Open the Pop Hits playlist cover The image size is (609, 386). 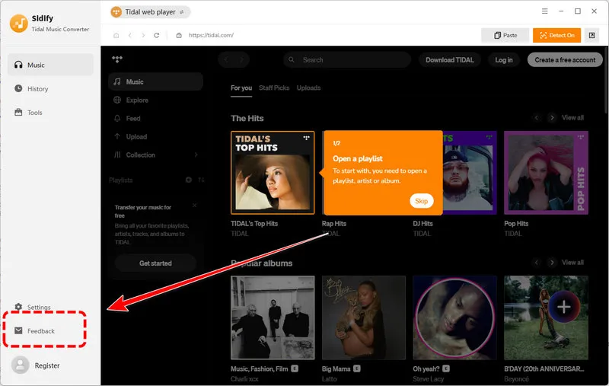click(x=546, y=173)
